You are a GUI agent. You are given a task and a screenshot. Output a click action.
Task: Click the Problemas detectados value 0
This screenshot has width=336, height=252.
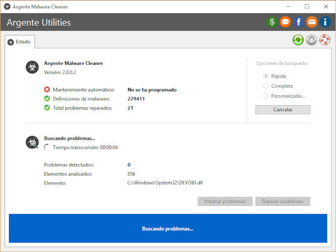129,165
